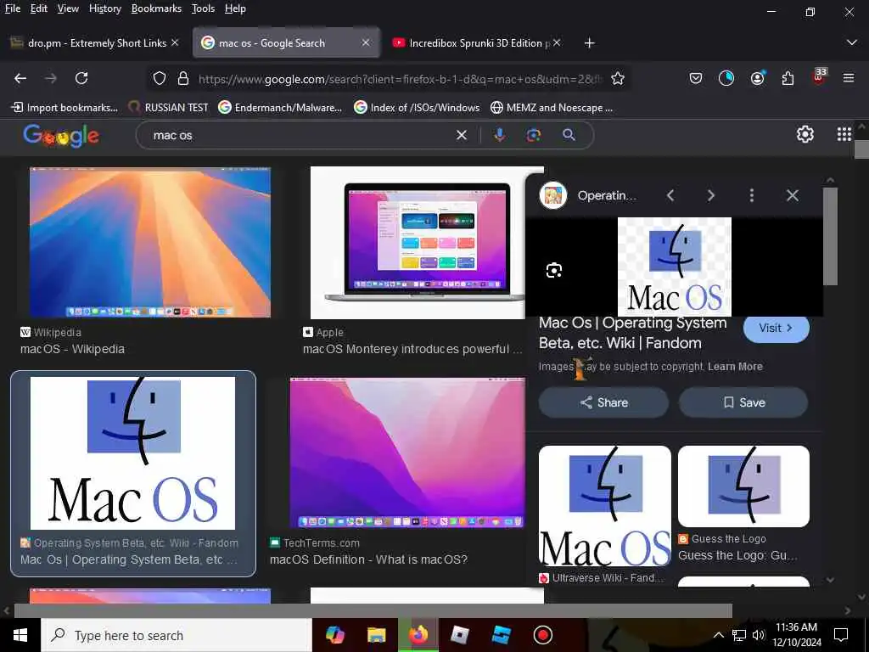Open Roblox from the taskbar
Viewport: 869px width, 652px height.
tap(459, 635)
